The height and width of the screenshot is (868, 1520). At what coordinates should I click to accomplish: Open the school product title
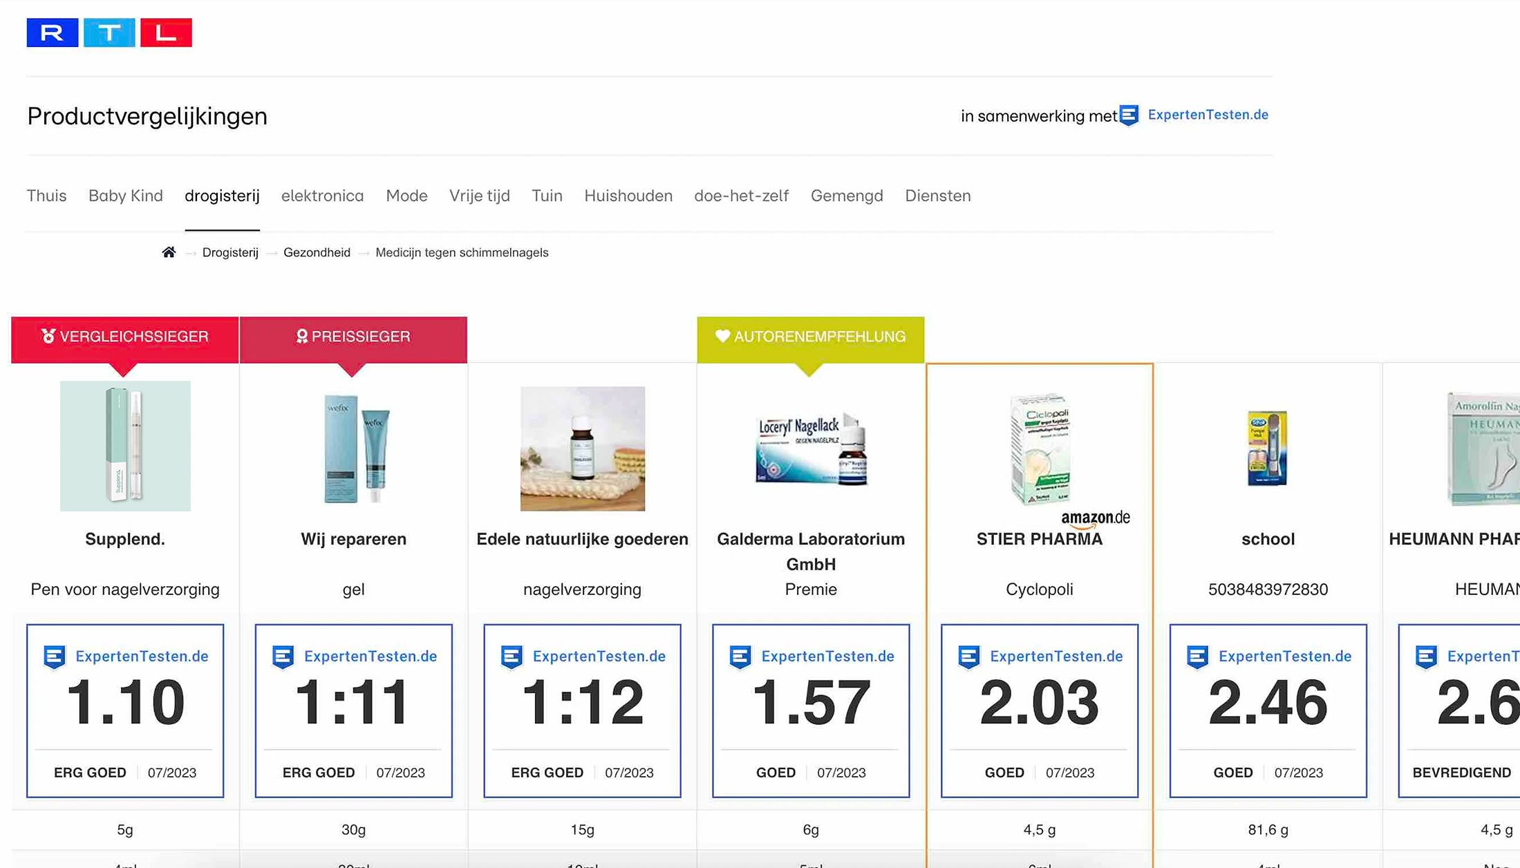tap(1268, 539)
